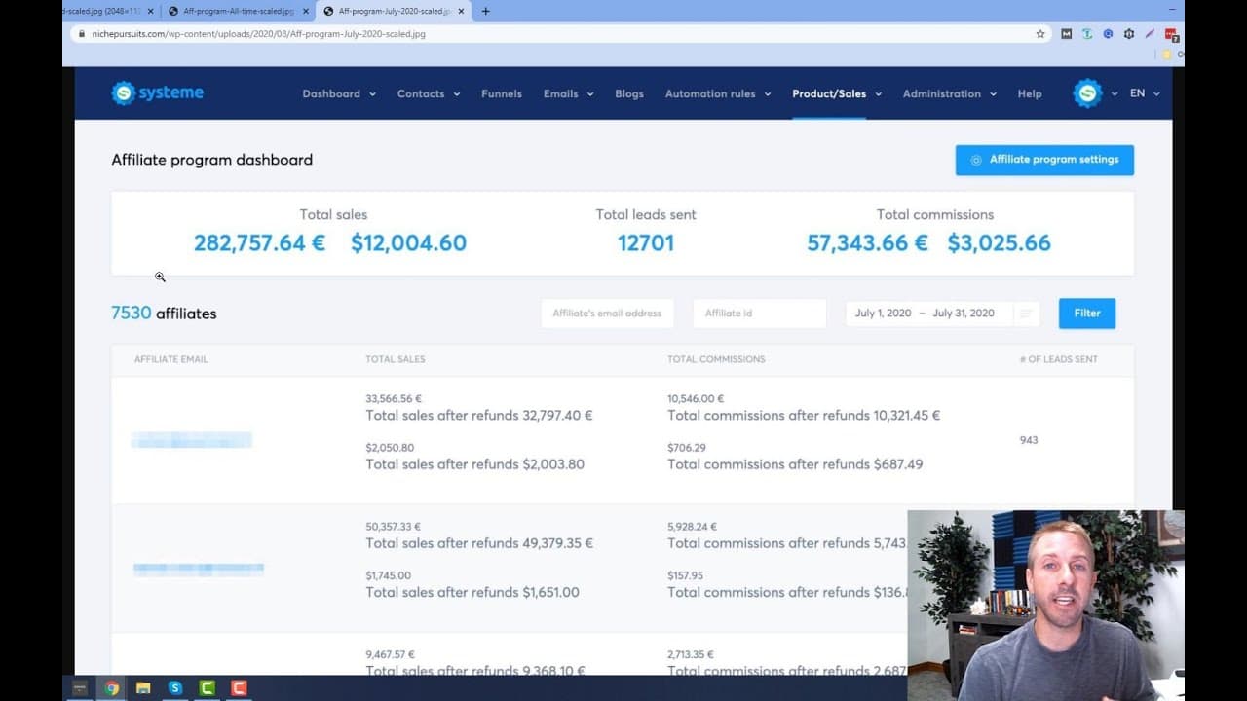The height and width of the screenshot is (701, 1247).
Task: Open the new tab plus button
Action: [x=486, y=11]
